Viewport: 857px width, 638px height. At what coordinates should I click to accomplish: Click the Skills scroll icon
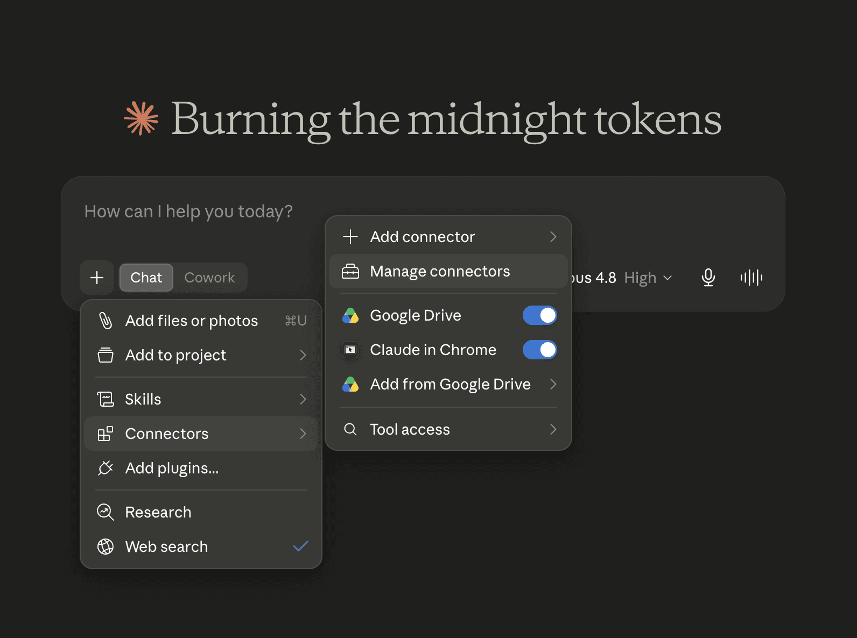pos(106,399)
